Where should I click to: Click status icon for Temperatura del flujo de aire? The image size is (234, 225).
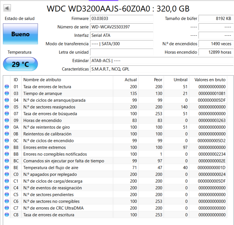(7, 168)
